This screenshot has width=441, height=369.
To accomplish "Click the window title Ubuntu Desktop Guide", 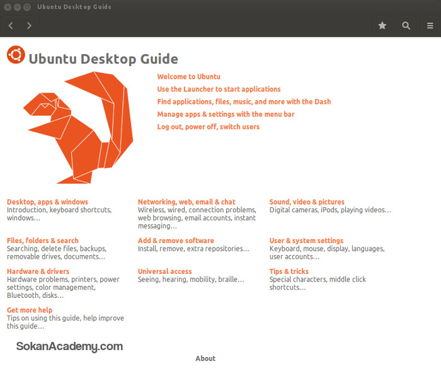I will (74, 7).
